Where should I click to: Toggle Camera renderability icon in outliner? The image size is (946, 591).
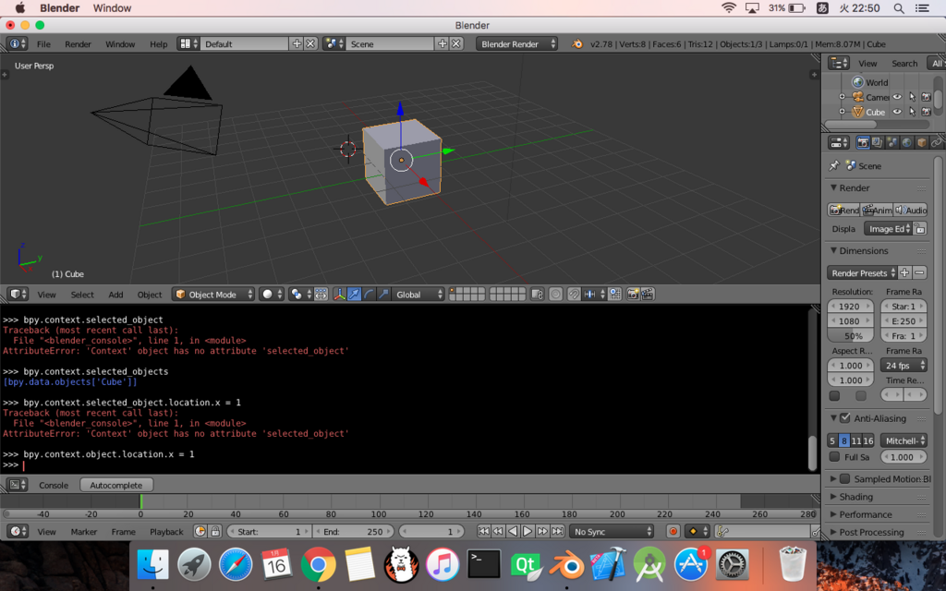(927, 96)
